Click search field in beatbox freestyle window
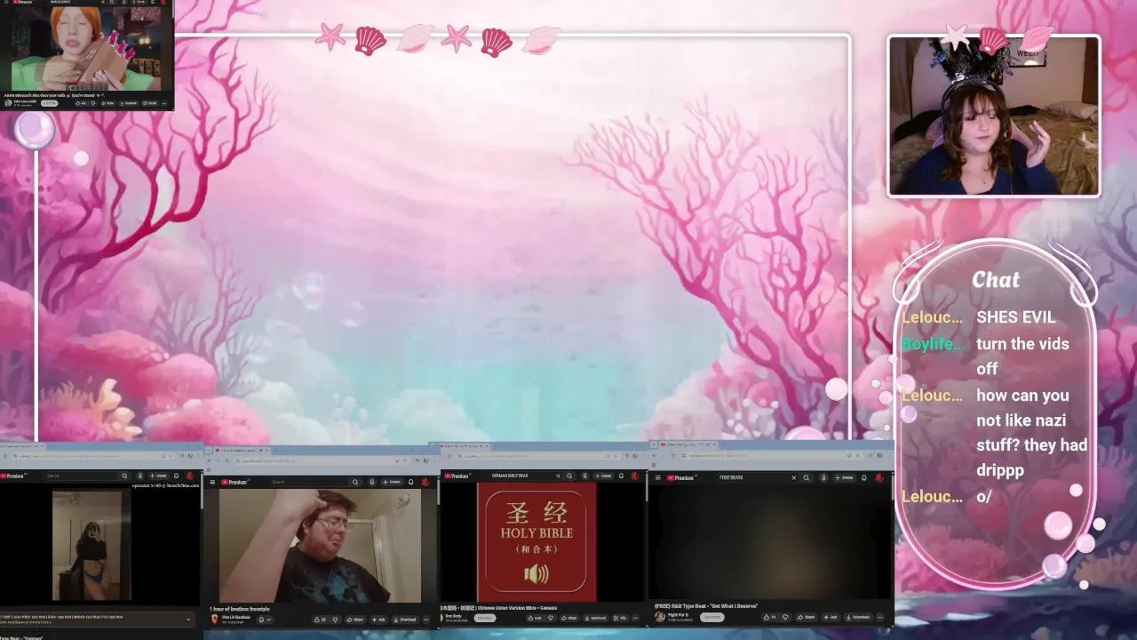This screenshot has width=1137, height=640. tap(309, 482)
